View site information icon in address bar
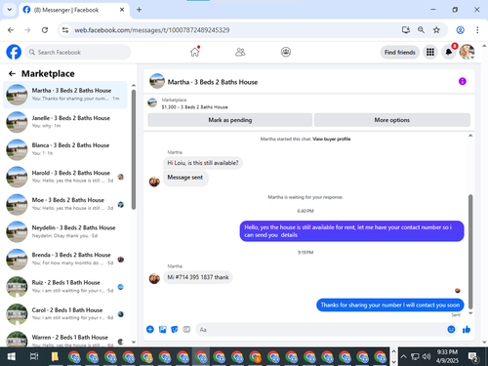The width and height of the screenshot is (488, 366). pyautogui.click(x=65, y=30)
